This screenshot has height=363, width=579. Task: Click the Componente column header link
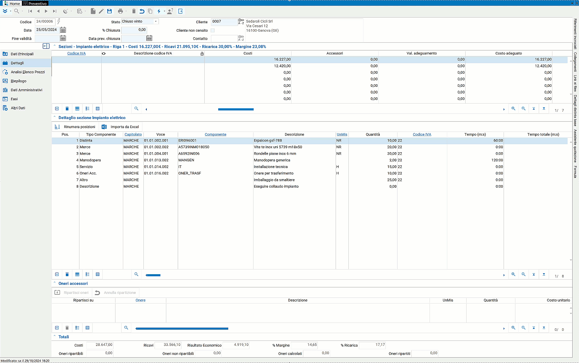pos(215,134)
